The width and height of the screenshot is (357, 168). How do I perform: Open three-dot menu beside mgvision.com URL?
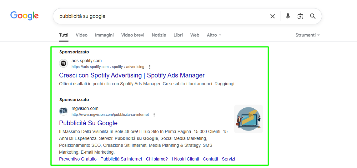coord(154,115)
